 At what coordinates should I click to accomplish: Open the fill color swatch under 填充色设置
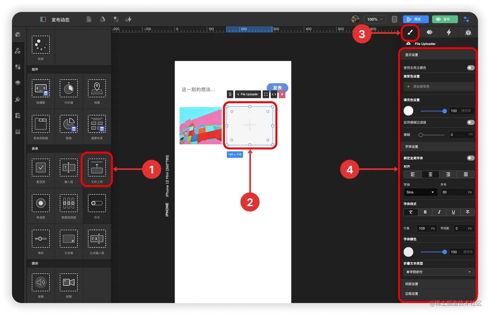[408, 111]
